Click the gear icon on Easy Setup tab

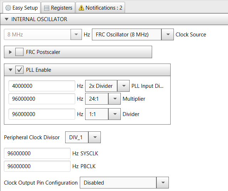point(8,8)
